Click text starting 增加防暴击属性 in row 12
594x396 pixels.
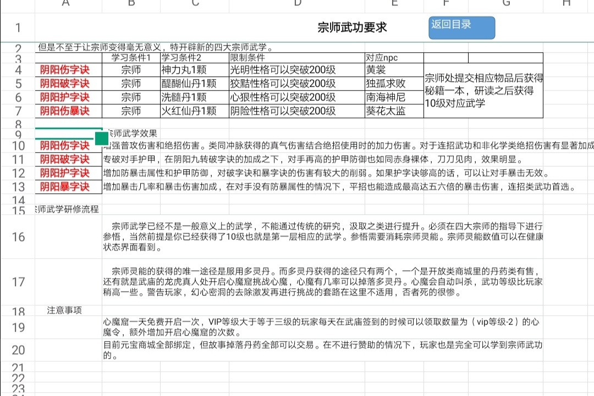(x=326, y=173)
